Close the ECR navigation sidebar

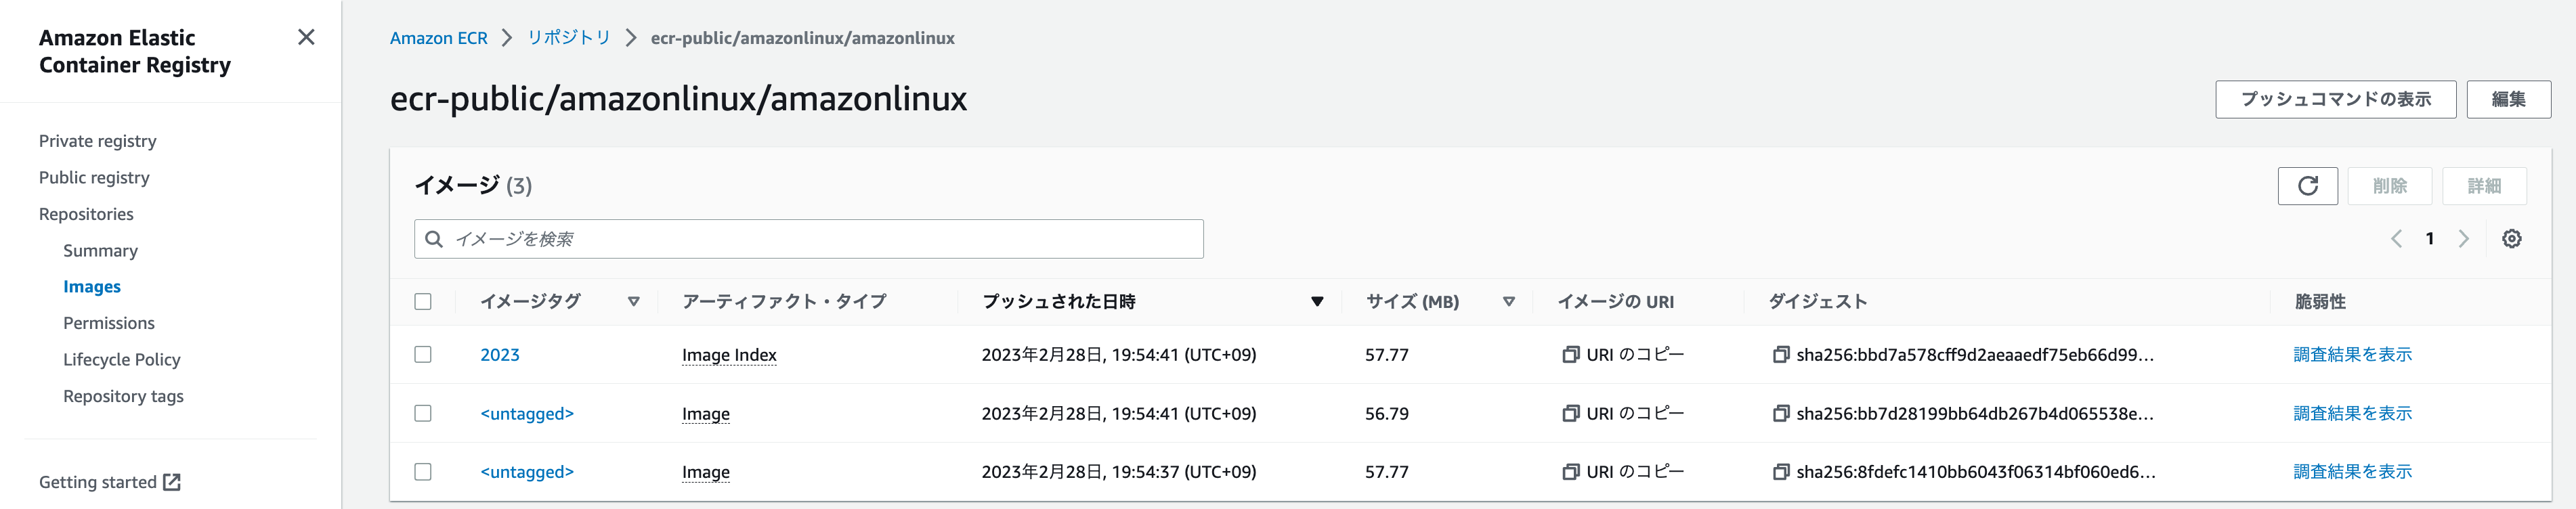click(306, 37)
